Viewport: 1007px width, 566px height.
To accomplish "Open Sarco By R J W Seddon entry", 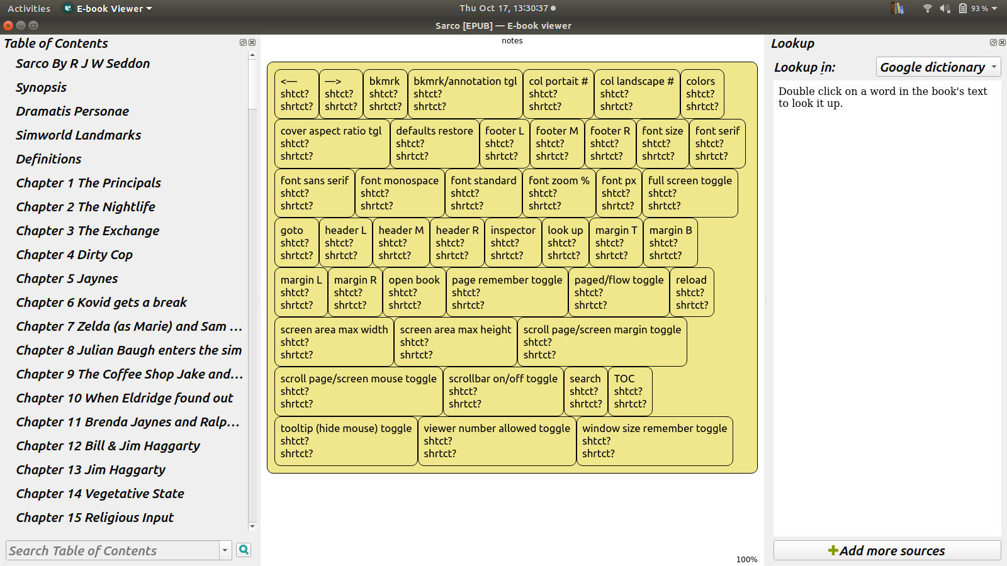I will [83, 64].
